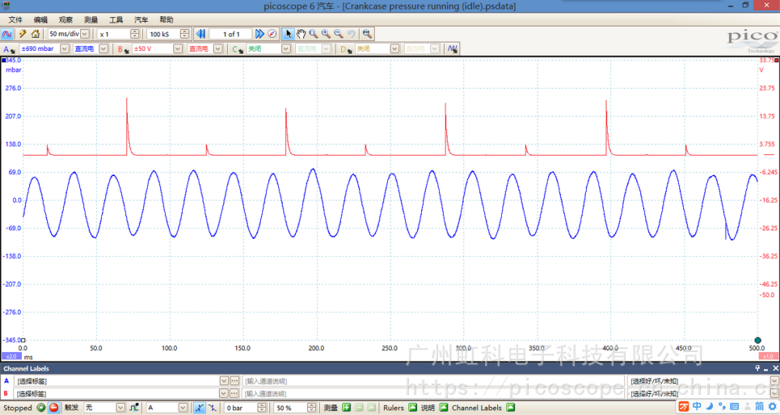
Task: Open Channel A 直流电 coupling dropdown
Action: click(x=103, y=48)
